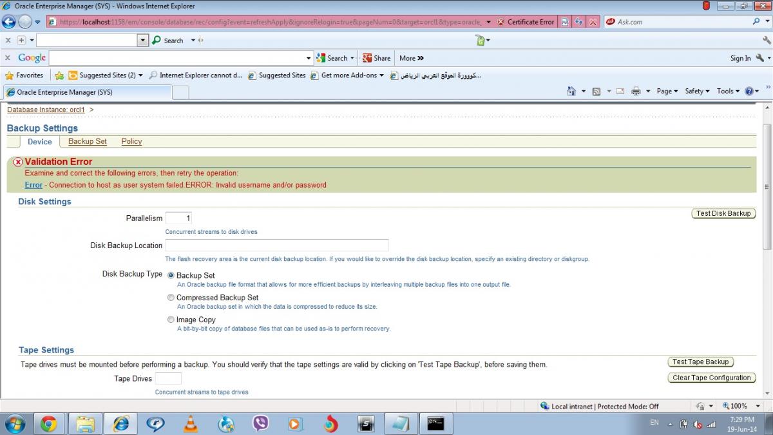The image size is (773, 435).
Task: Choose the Compressed Backup Set option
Action: coord(171,298)
